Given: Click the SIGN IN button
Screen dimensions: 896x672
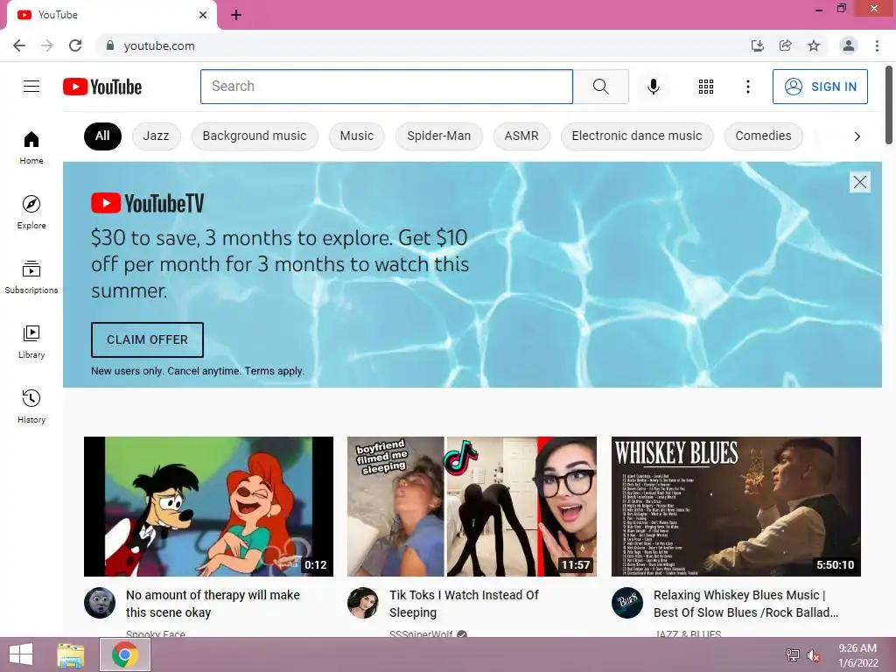Looking at the screenshot, I should click(x=820, y=87).
